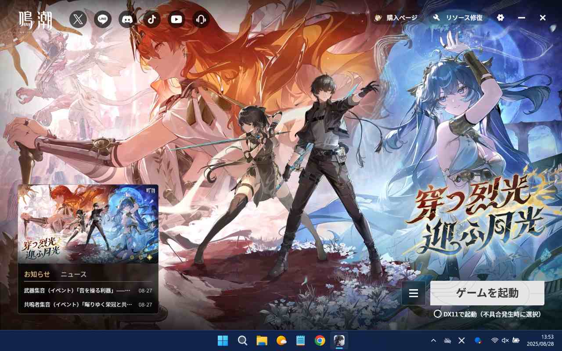
Task: Expand the hamburger menu beside launch button
Action: [x=414, y=293]
